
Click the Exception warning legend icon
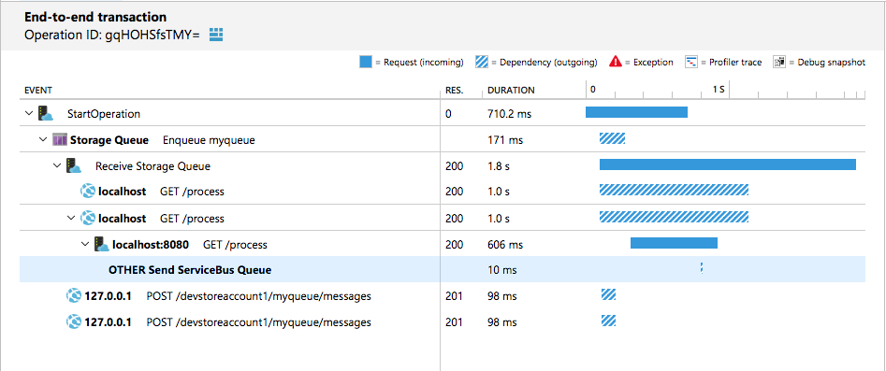[x=616, y=62]
